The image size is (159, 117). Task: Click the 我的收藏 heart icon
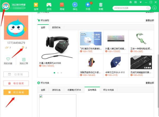[x=8, y=59]
